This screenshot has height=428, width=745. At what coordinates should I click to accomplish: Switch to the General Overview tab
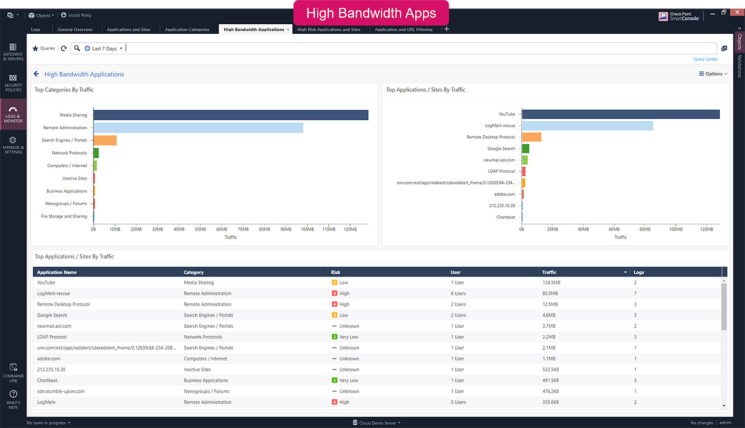[75, 30]
